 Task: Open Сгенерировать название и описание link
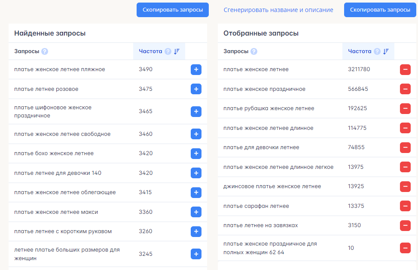point(278,10)
